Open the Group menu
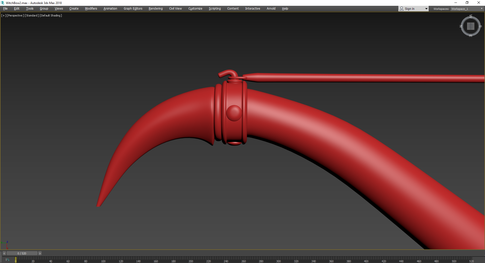485x263 pixels. pyautogui.click(x=44, y=9)
